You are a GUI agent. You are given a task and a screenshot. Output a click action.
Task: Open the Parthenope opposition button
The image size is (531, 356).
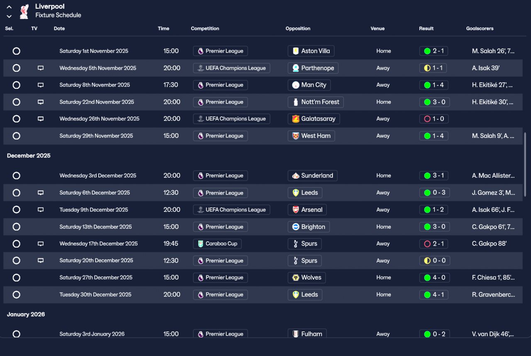(x=313, y=68)
